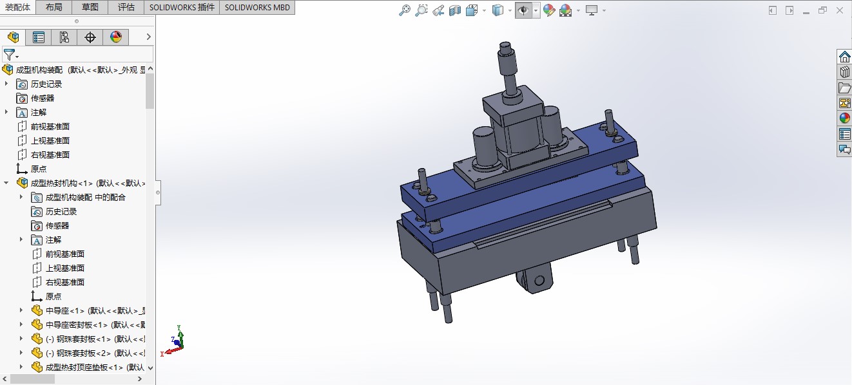
Task: Click the Display Style cube icon
Action: (498, 10)
